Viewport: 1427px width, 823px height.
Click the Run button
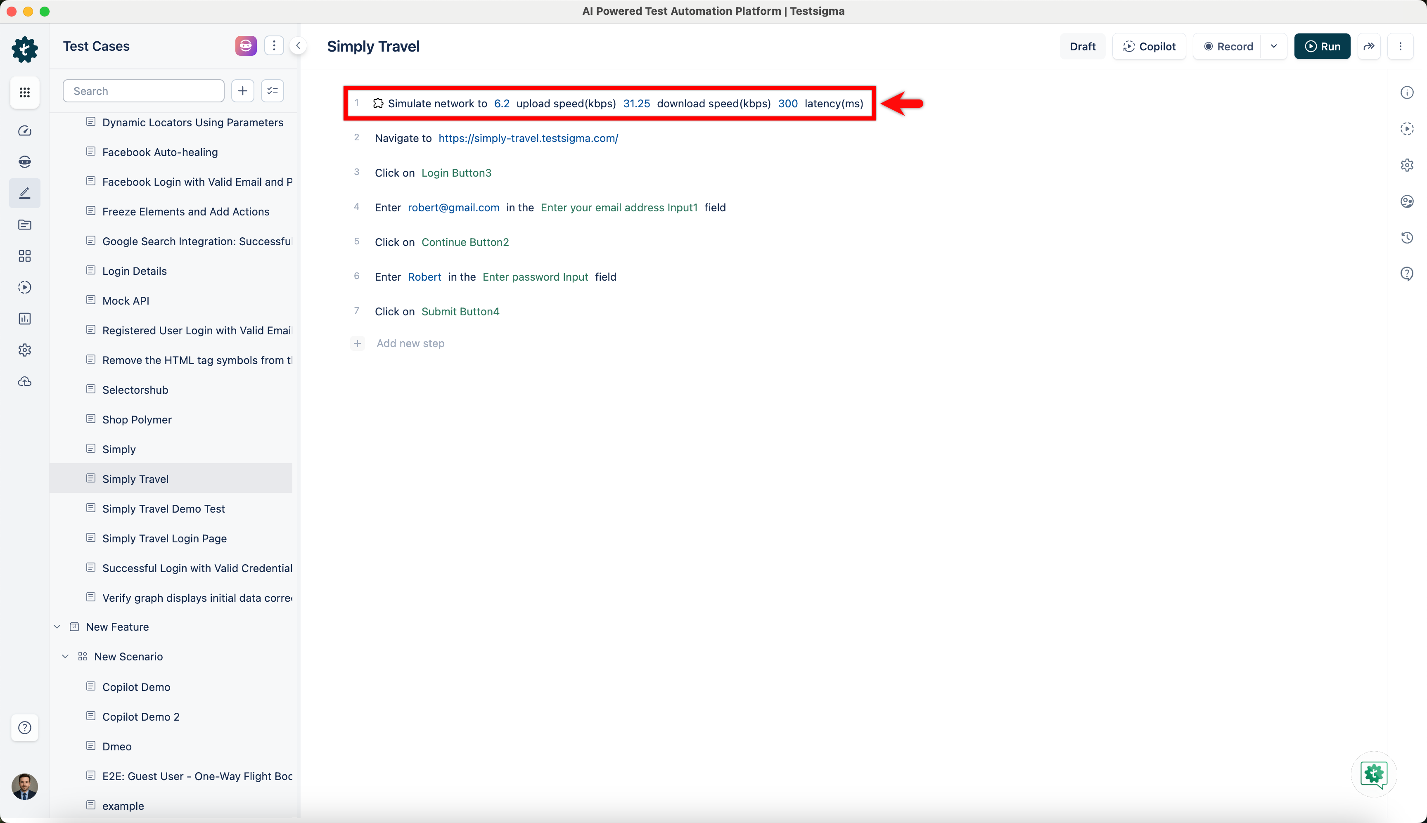click(x=1322, y=46)
